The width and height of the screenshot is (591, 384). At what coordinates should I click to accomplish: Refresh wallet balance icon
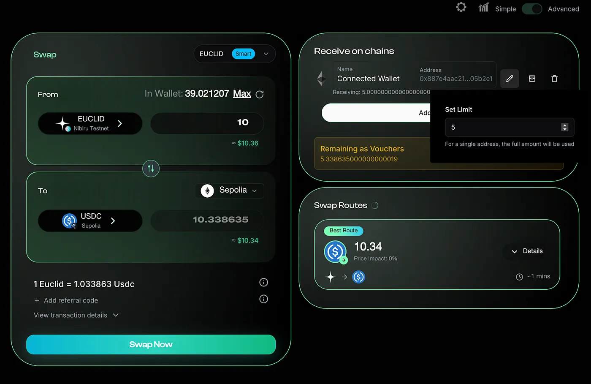[x=260, y=94]
